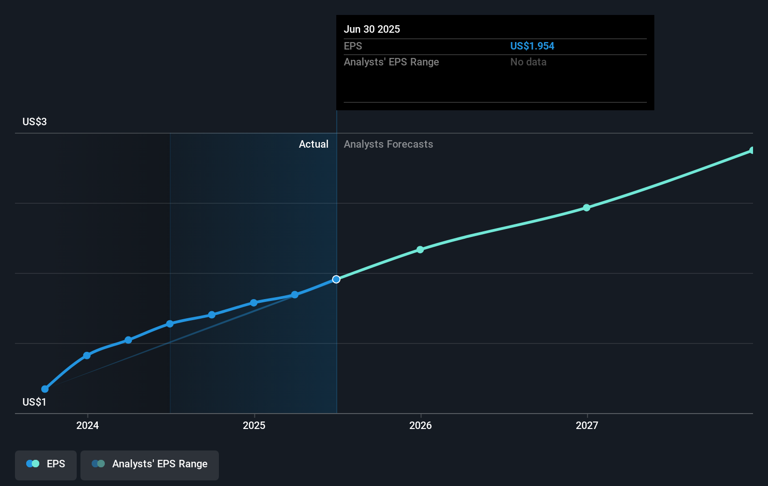Click the first EPS data point near US$1

(44, 389)
